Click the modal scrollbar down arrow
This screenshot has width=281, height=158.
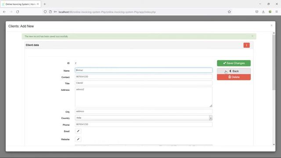click(274, 144)
